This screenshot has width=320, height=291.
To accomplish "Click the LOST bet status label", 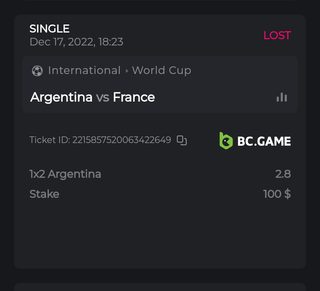I will point(277,36).
